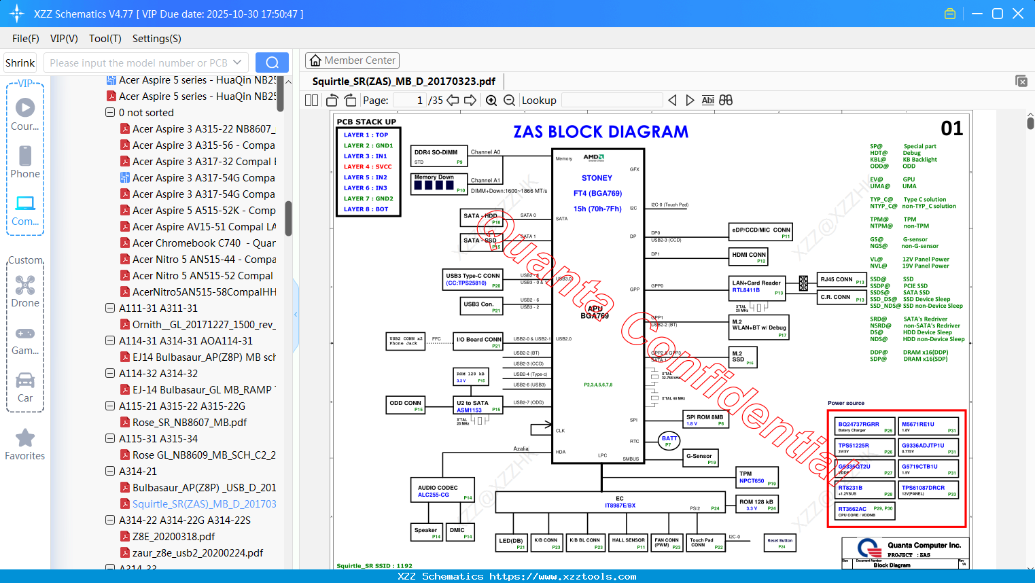Screen dimensions: 1035x583
Task: Collapse the A115-31 A315-34 group
Action: point(110,439)
